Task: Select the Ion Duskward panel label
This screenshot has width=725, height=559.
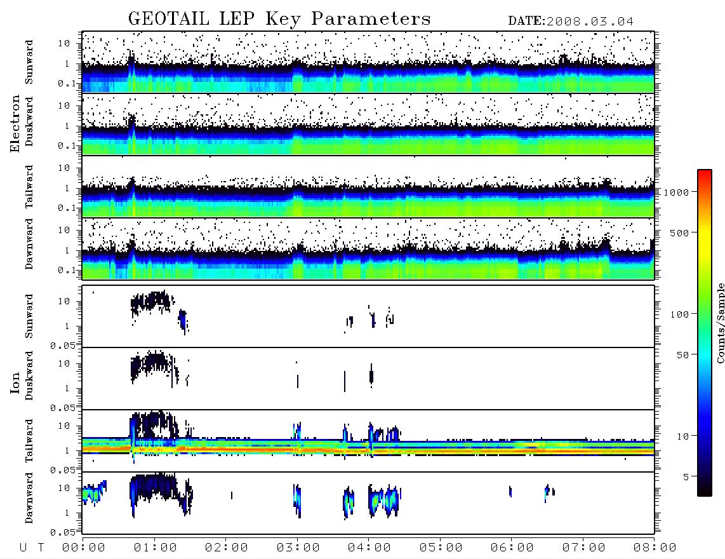Action: (29, 375)
